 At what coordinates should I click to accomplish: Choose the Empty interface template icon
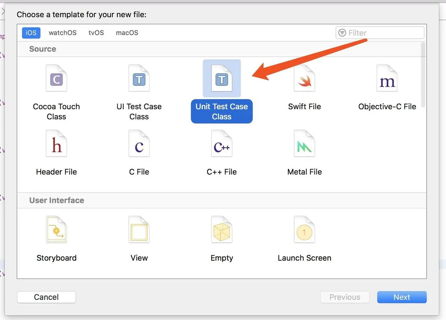click(x=222, y=230)
